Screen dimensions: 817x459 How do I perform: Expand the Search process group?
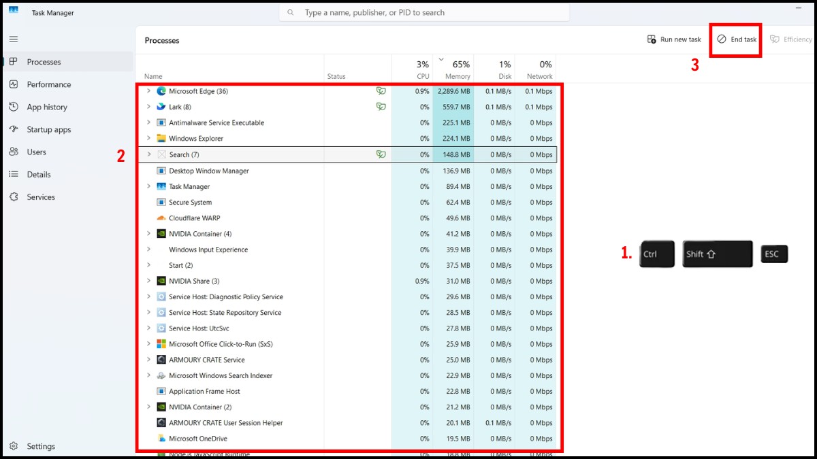(149, 154)
